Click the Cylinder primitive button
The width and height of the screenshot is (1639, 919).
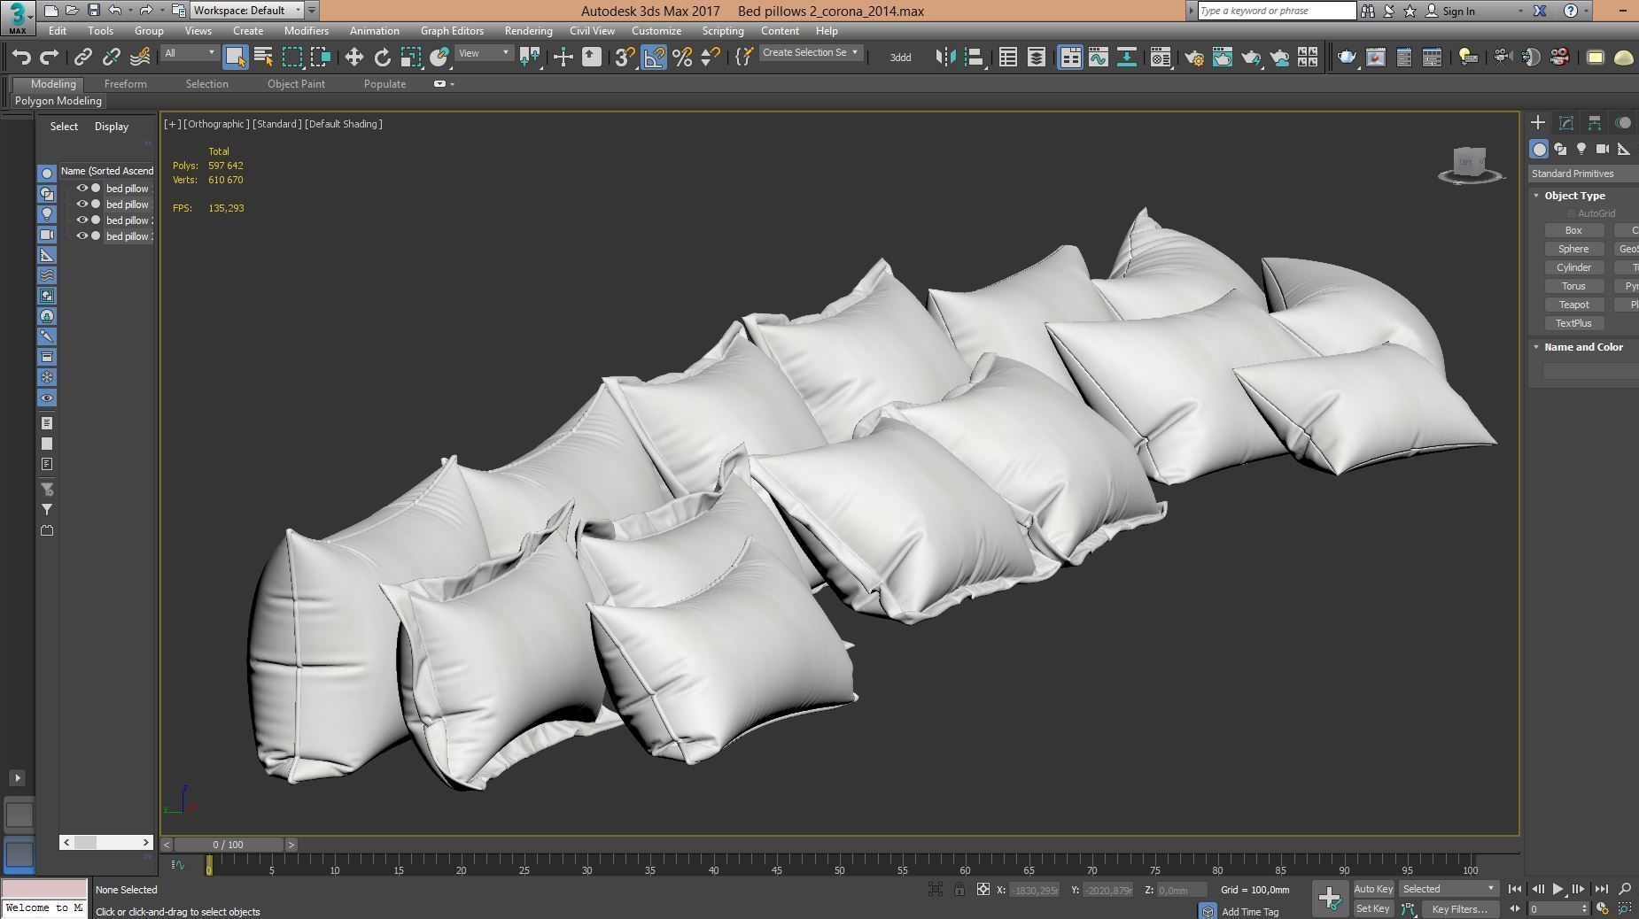pyautogui.click(x=1573, y=267)
